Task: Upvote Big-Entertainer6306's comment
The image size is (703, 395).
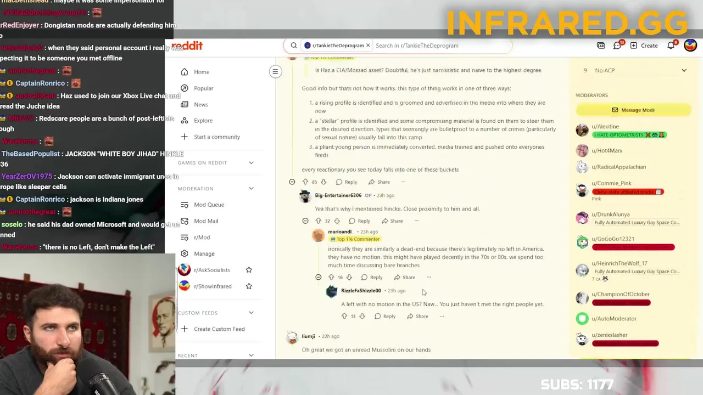Action: pyautogui.click(x=319, y=221)
